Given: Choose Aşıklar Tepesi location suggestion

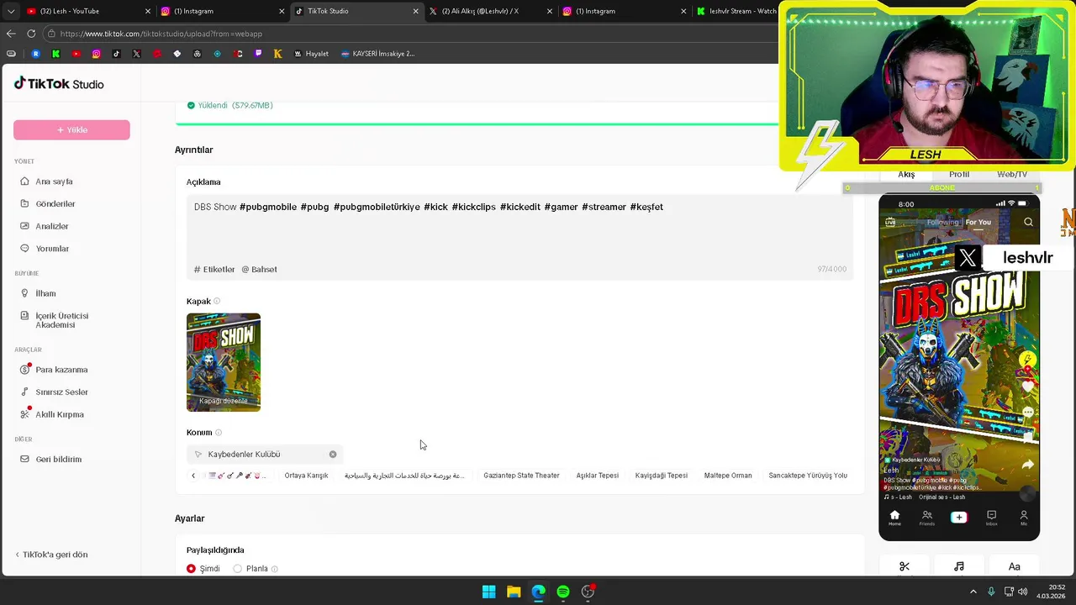Looking at the screenshot, I should [x=597, y=476].
